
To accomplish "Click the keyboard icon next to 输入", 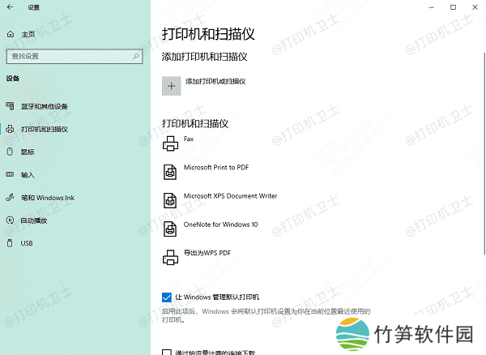I will (10, 174).
